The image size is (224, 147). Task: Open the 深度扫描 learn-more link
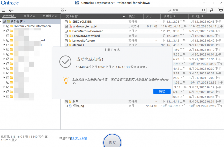[79, 138]
